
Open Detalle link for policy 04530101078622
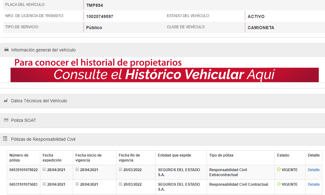point(314,170)
